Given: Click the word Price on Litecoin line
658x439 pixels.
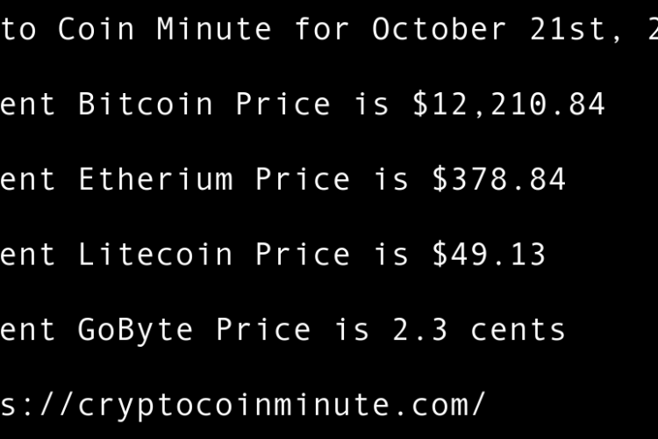Looking at the screenshot, I should pos(303,255).
